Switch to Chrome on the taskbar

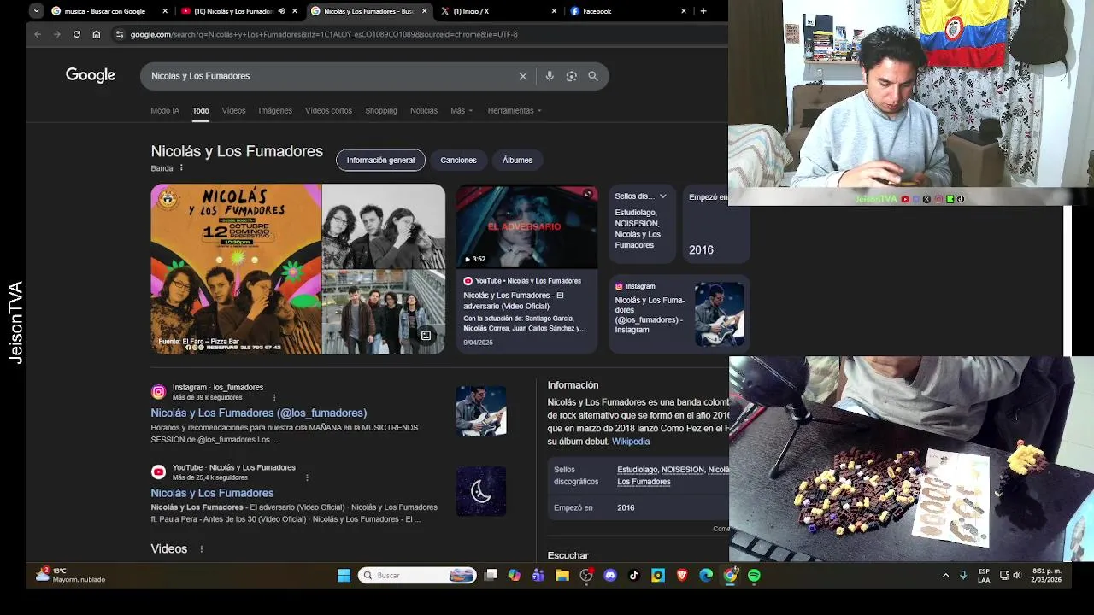730,576
